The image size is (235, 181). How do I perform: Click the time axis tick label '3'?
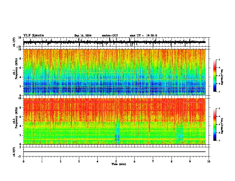tap(79, 161)
